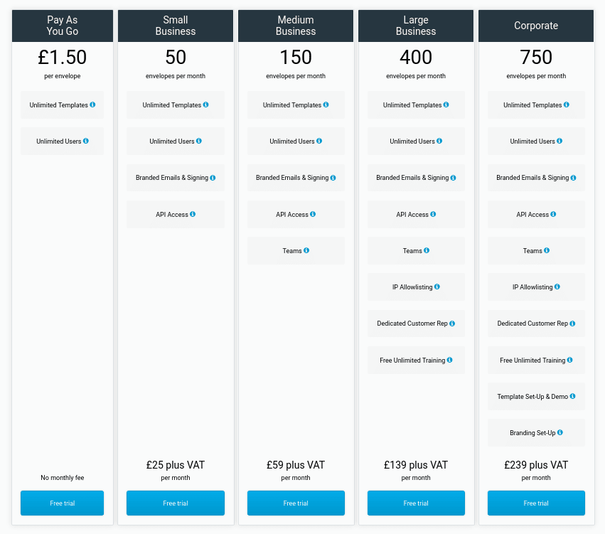Click the Medium Business plan header
Viewport: 605px width, 534px height.
coord(296,26)
